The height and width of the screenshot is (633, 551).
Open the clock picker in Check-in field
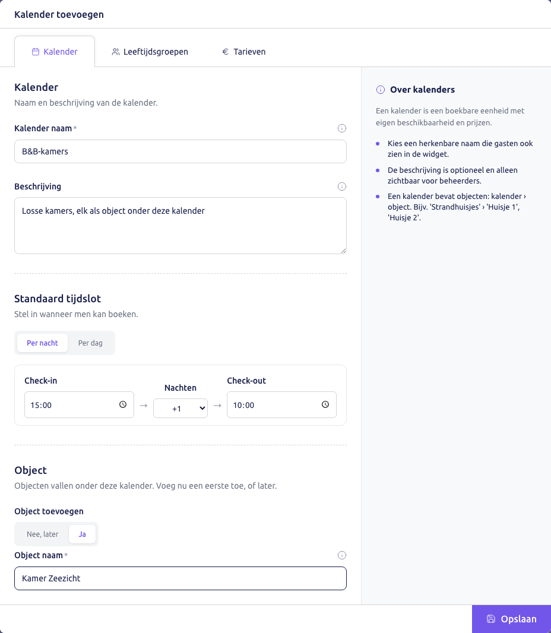point(123,404)
